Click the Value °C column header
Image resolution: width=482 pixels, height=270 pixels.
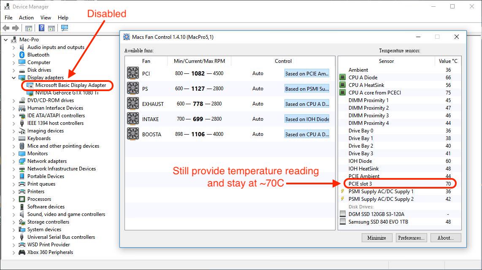click(448, 61)
